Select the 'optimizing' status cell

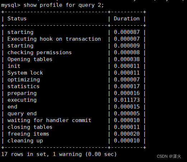(x=24, y=80)
